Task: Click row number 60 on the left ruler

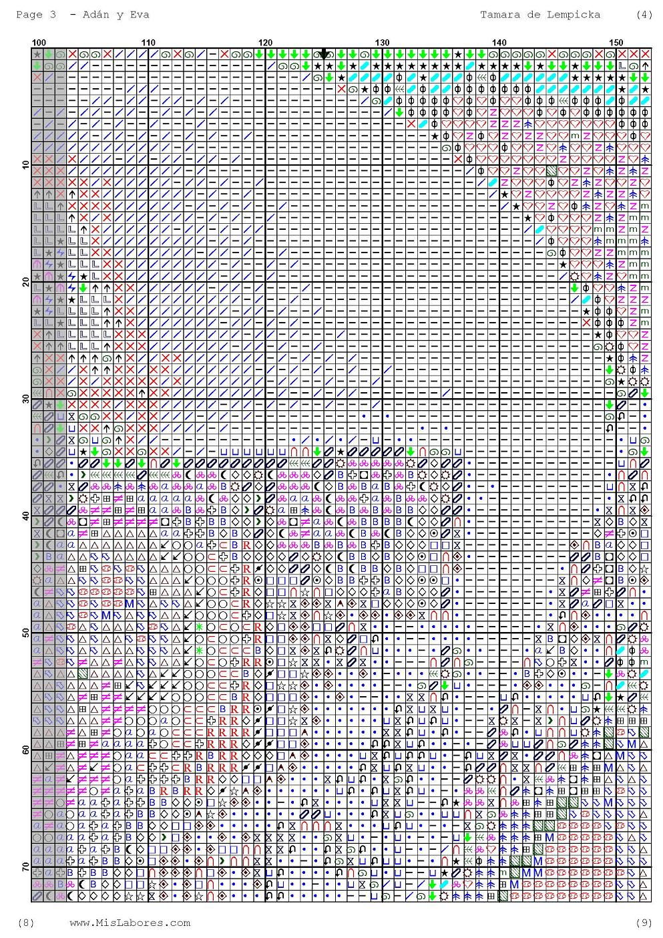Action: click(25, 750)
